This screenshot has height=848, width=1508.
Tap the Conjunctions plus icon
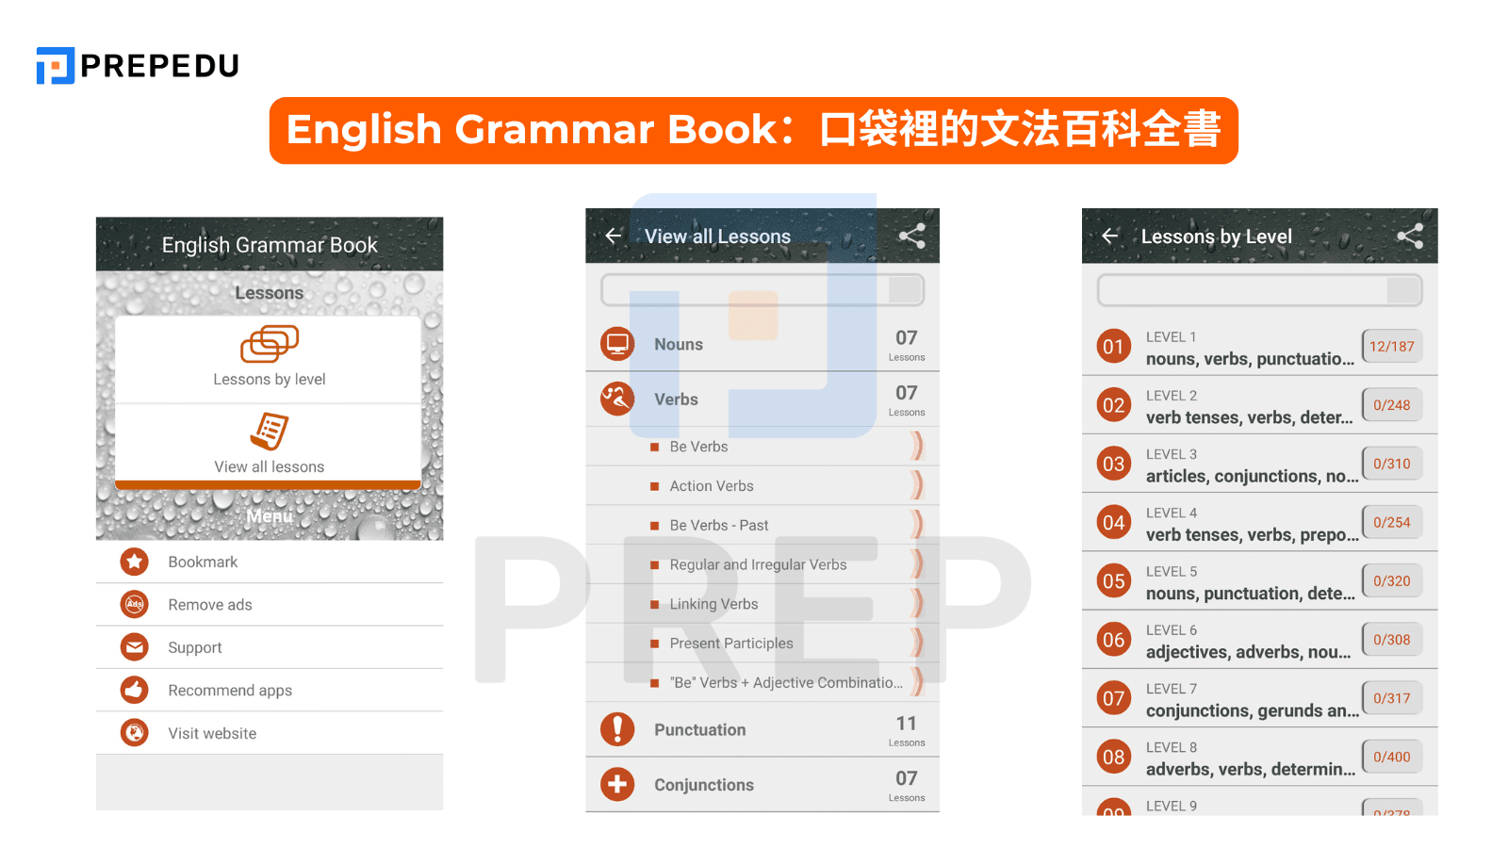click(x=617, y=784)
